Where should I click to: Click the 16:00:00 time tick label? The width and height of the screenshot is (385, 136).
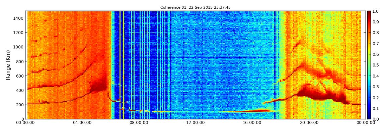coord(252,123)
